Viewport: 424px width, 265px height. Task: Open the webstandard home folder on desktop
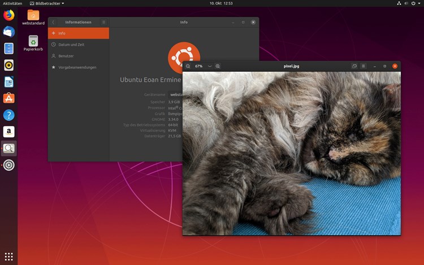click(x=33, y=18)
